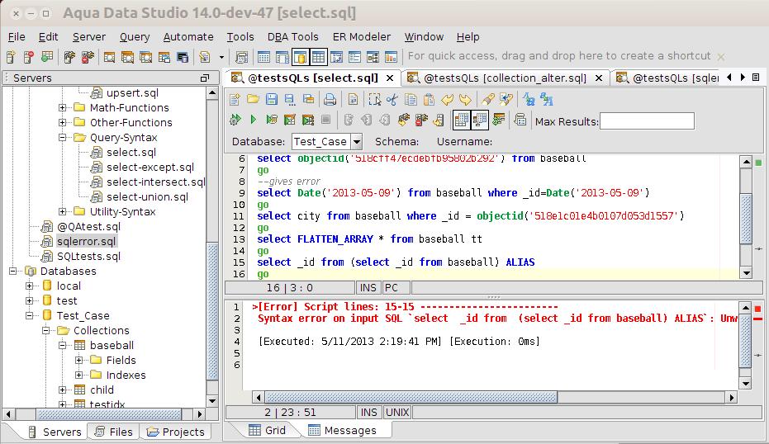The width and height of the screenshot is (769, 444).
Task: Click the Paste clipboard icon
Action: coord(430,100)
